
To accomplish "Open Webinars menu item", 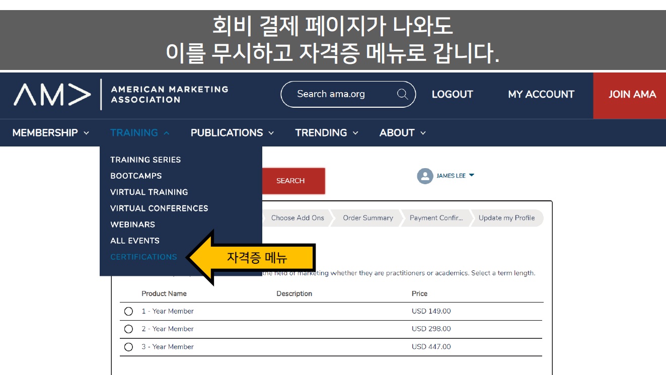I will [x=132, y=224].
